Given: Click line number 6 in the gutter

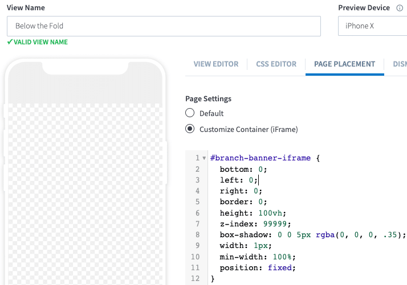Looking at the screenshot, I should pos(197,213).
